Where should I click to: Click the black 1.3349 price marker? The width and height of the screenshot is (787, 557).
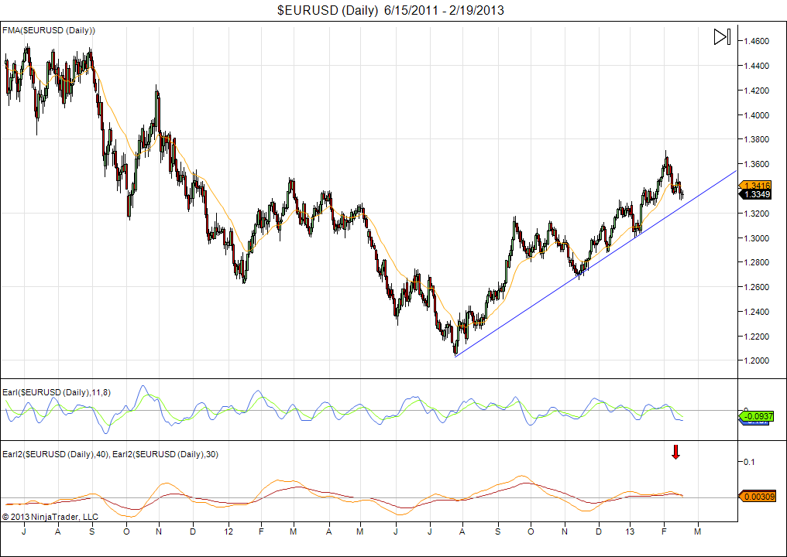(x=754, y=195)
